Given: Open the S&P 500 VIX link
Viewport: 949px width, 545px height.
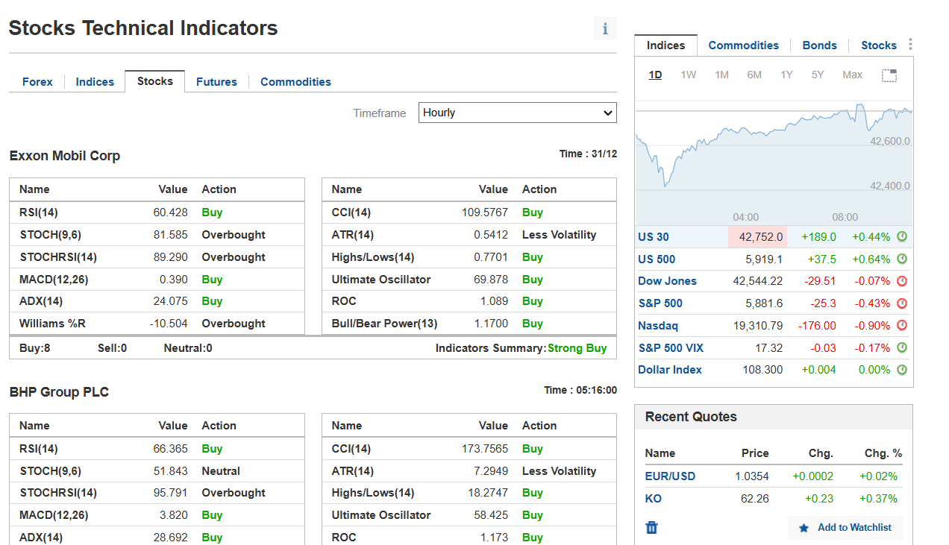Looking at the screenshot, I should click(671, 347).
